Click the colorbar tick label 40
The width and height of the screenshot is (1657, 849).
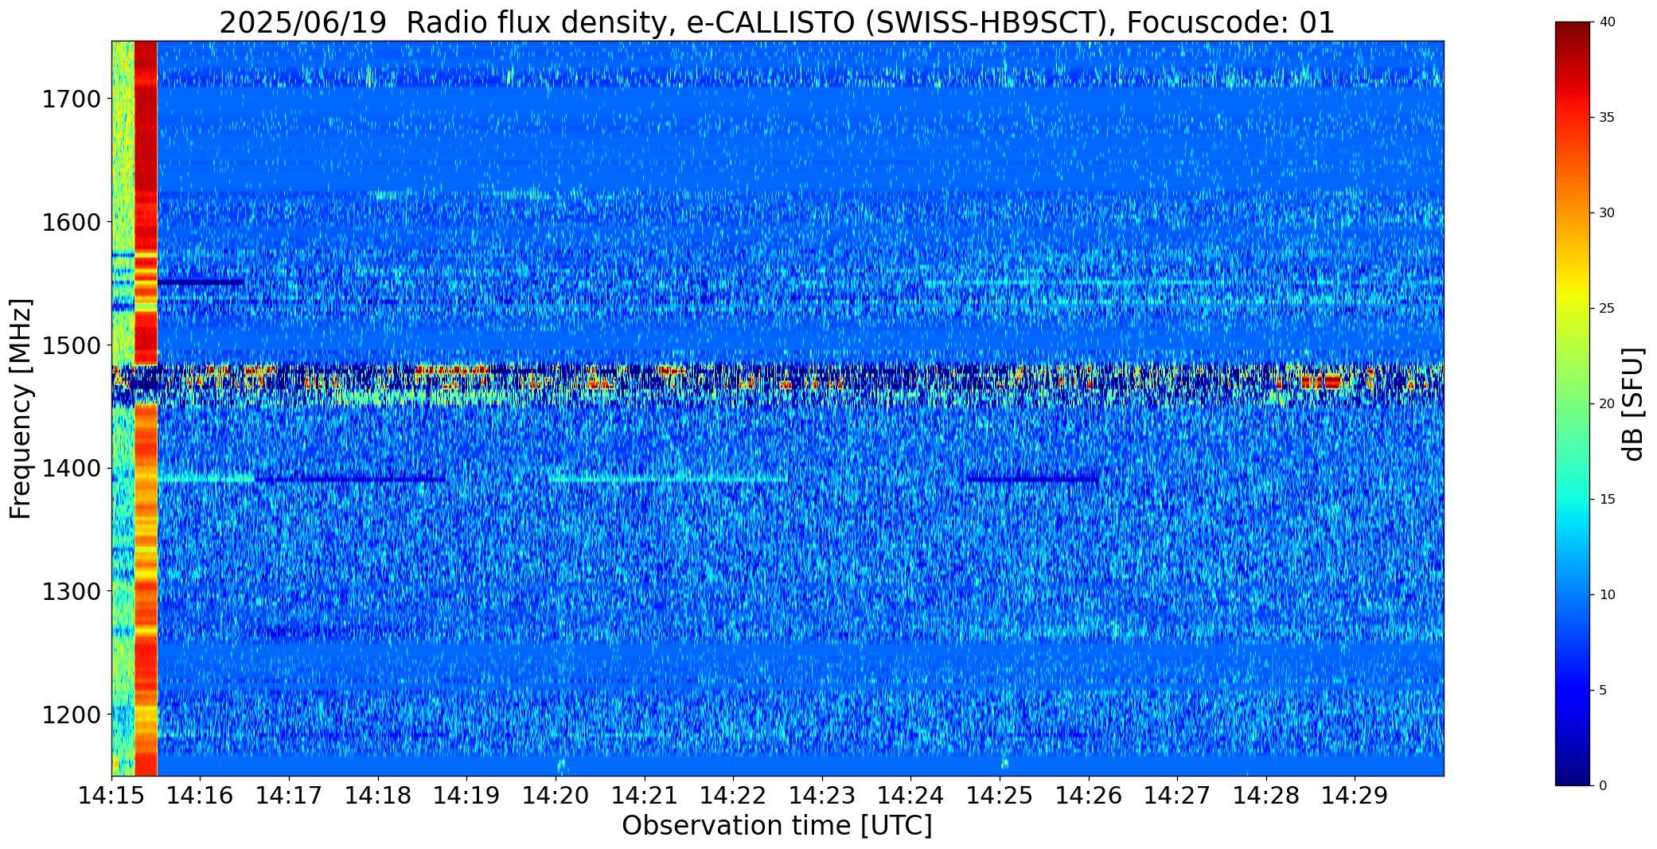click(1607, 22)
